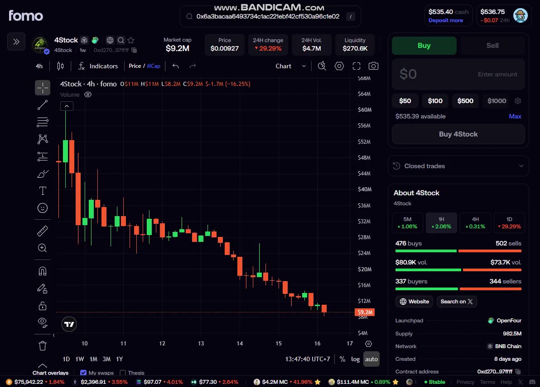Image resolution: width=540 pixels, height=387 pixels.
Task: Open the 4Stock website globe icon
Action: (110, 40)
